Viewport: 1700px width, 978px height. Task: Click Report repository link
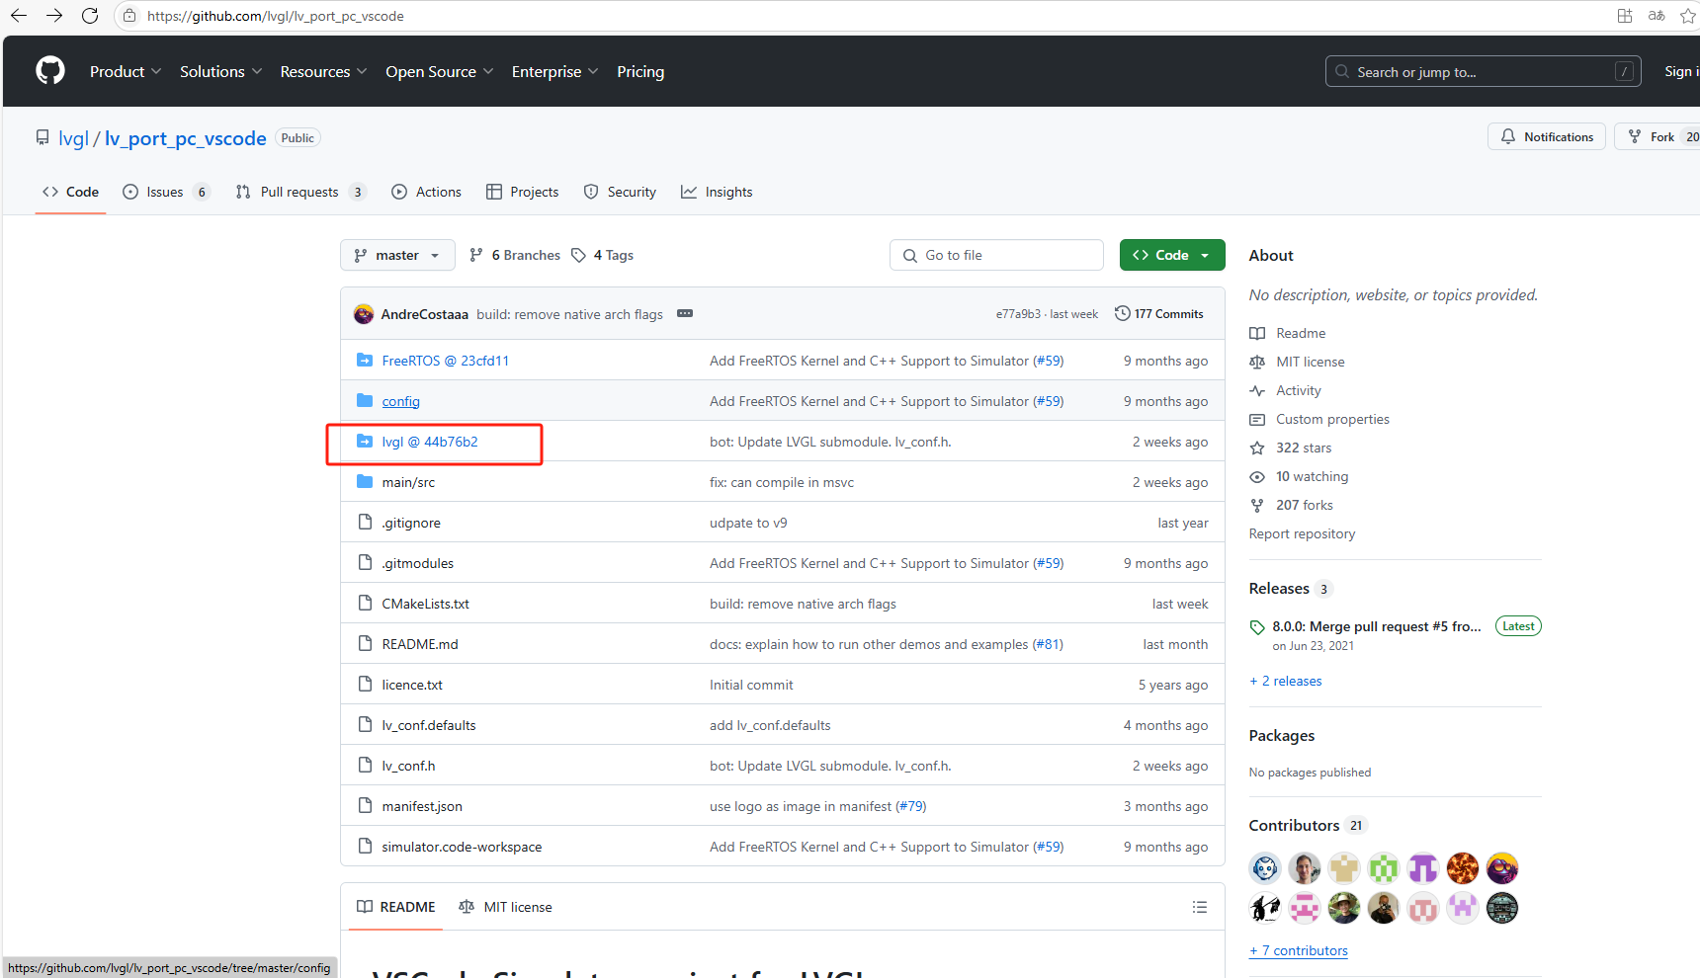coord(1302,533)
